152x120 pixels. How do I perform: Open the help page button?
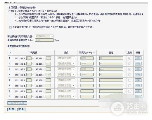click(x=21, y=109)
